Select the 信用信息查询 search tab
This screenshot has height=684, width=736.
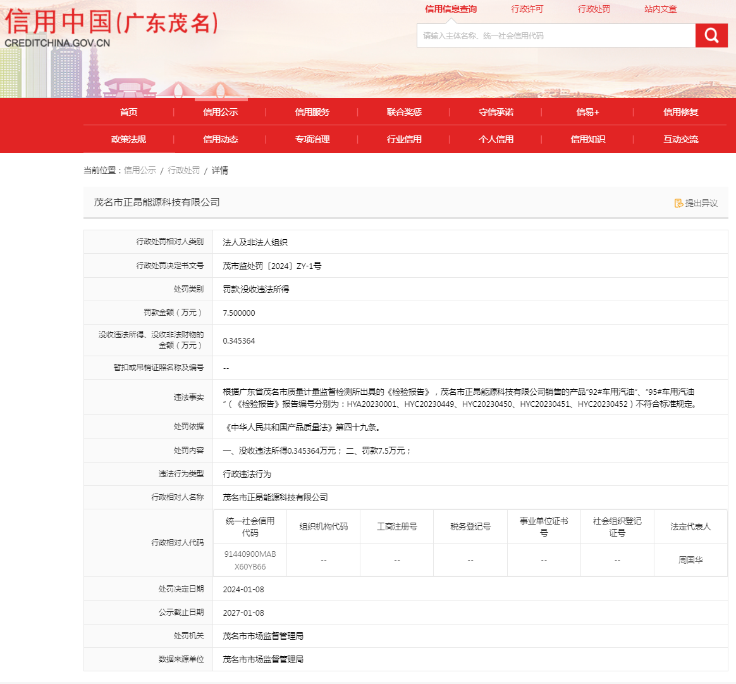point(451,9)
